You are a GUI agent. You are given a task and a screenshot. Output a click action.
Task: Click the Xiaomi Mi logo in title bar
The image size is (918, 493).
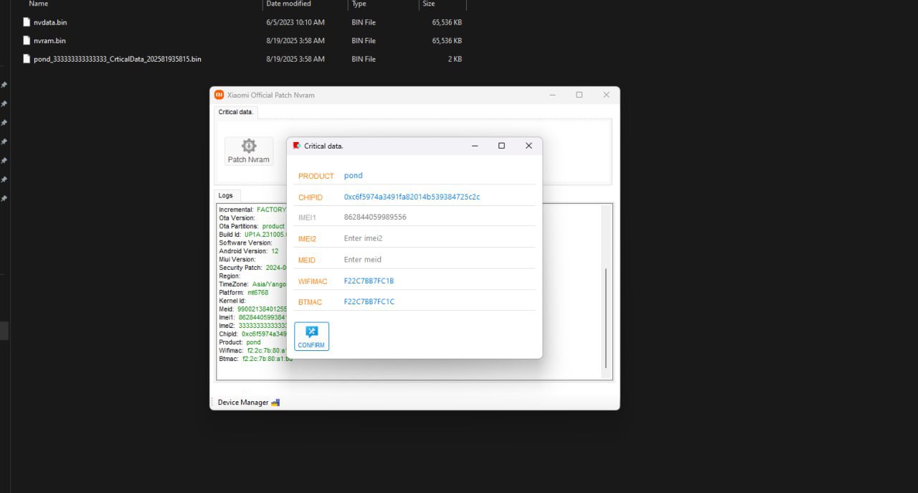point(219,95)
